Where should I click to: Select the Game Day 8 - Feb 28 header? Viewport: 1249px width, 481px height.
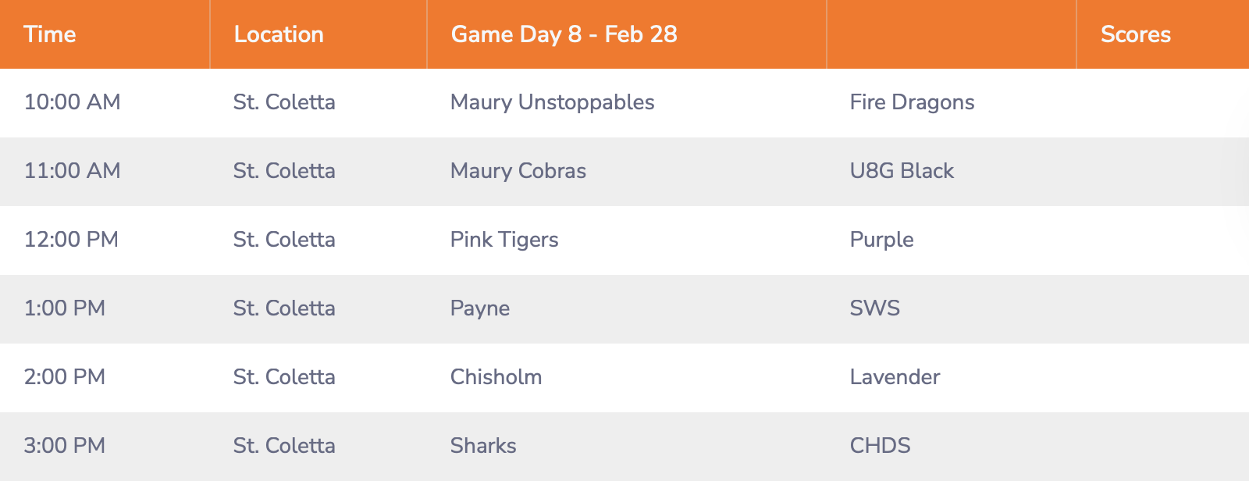(564, 34)
